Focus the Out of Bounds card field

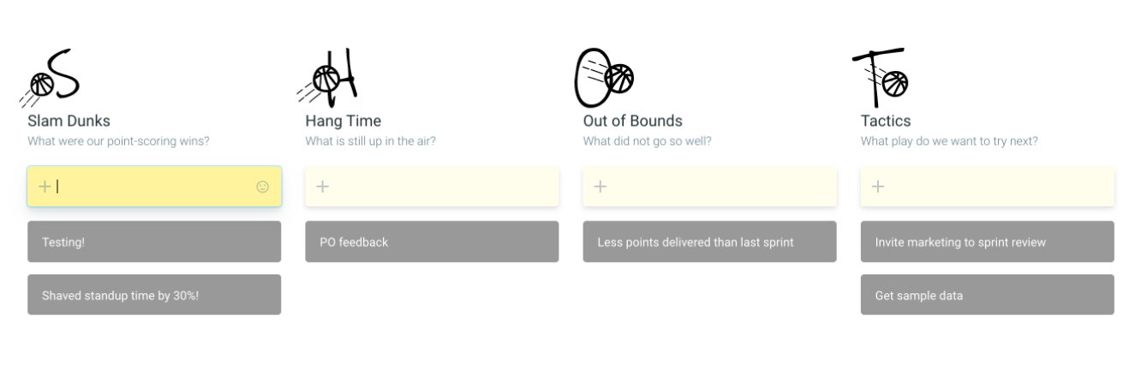[x=719, y=186]
